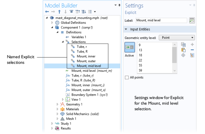This screenshot has width=205, height=134.
Task: Paste selection into entity list
Action: click(x=183, y=50)
